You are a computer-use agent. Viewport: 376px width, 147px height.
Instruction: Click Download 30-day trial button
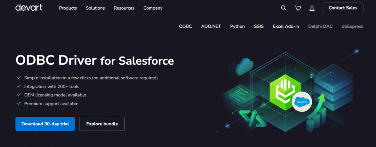pyautogui.click(x=45, y=124)
